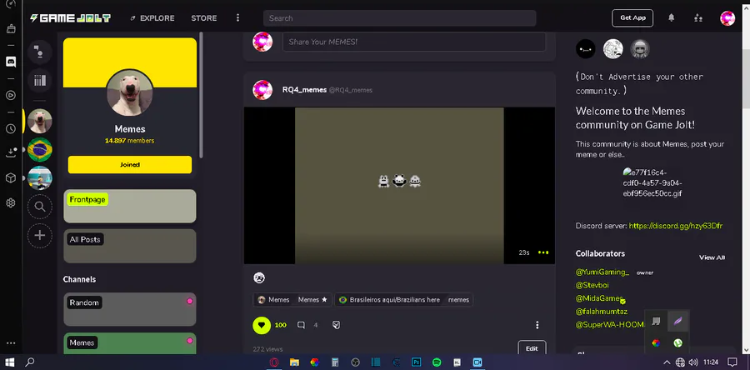Open History clock in Opera sidebar
The image size is (750, 370).
pos(11,128)
